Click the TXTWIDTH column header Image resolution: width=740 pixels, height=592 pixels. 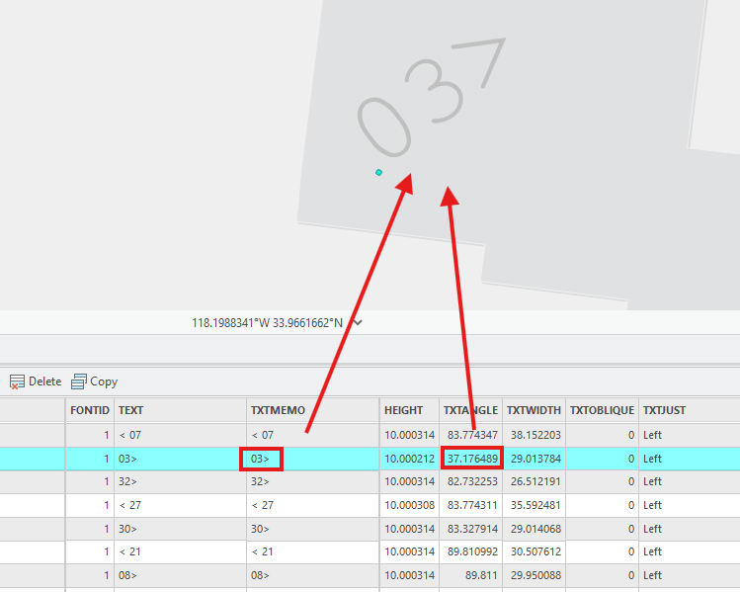[534, 410]
